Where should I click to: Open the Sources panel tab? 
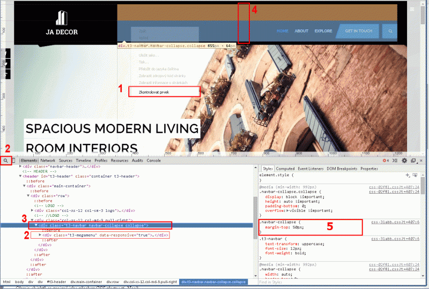point(65,161)
